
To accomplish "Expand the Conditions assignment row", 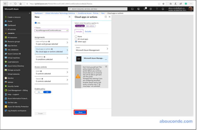I will 51,58.
